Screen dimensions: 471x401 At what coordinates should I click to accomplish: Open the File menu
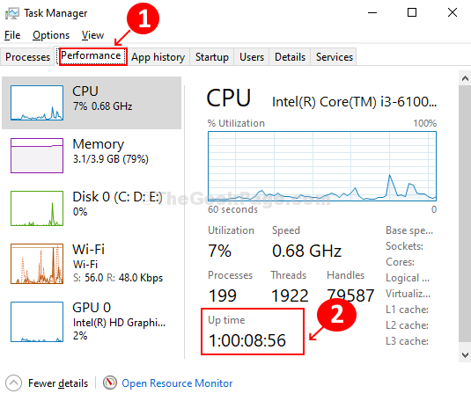[x=12, y=35]
